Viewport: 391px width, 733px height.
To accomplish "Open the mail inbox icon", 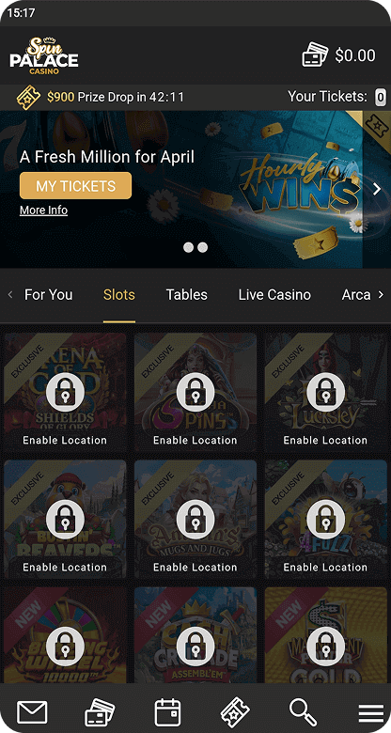I will coord(32,712).
